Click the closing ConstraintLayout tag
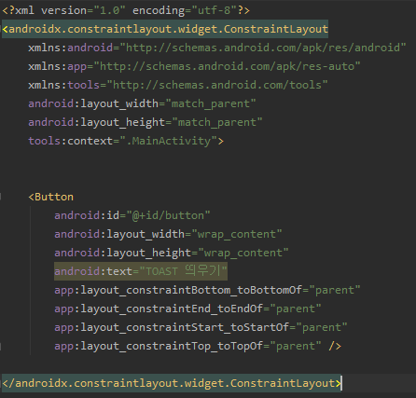The height and width of the screenshot is (398, 416). coord(172,383)
